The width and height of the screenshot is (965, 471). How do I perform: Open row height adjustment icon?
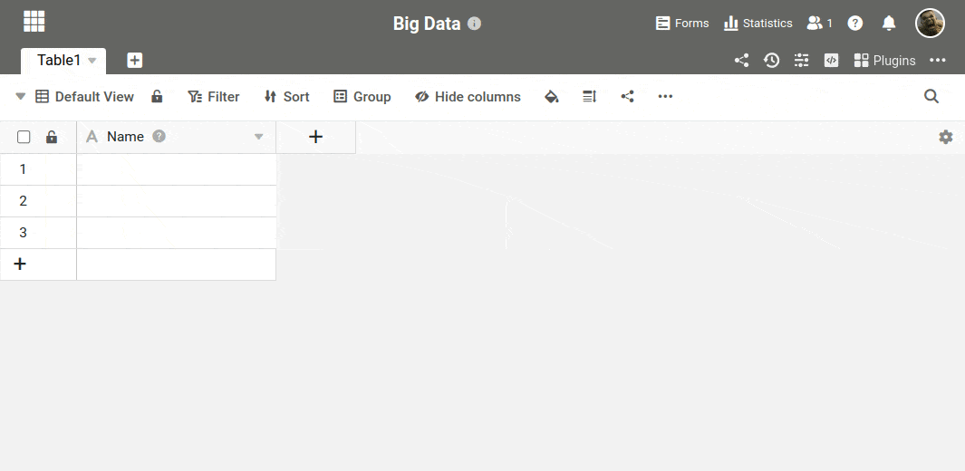pyautogui.click(x=589, y=97)
